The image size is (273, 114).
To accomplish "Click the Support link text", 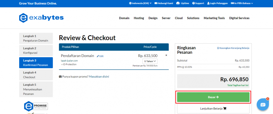I will coord(200,3).
